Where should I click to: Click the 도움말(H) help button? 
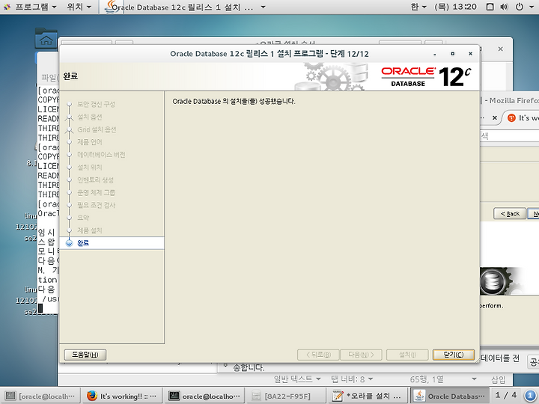tap(85, 355)
